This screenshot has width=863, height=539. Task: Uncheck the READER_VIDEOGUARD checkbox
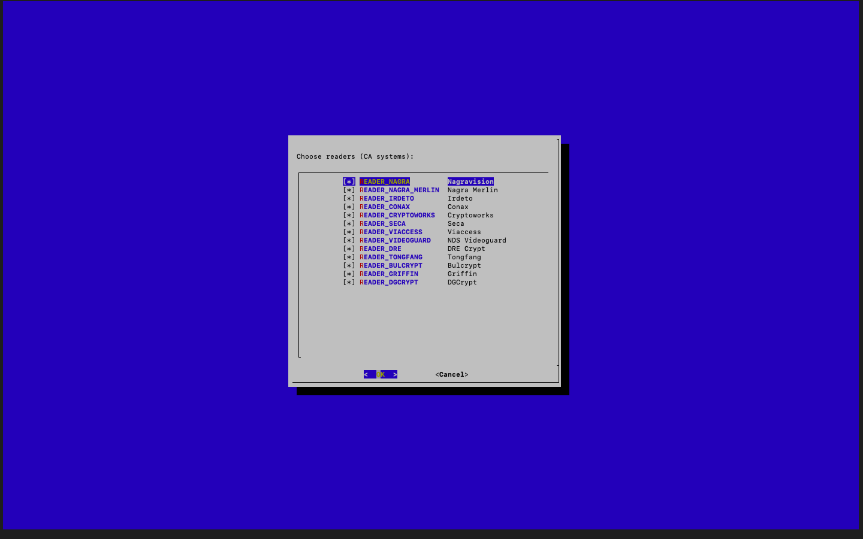(349, 240)
